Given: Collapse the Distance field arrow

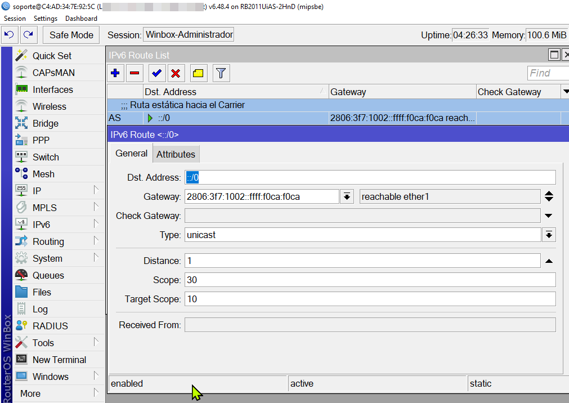Looking at the screenshot, I should (549, 261).
